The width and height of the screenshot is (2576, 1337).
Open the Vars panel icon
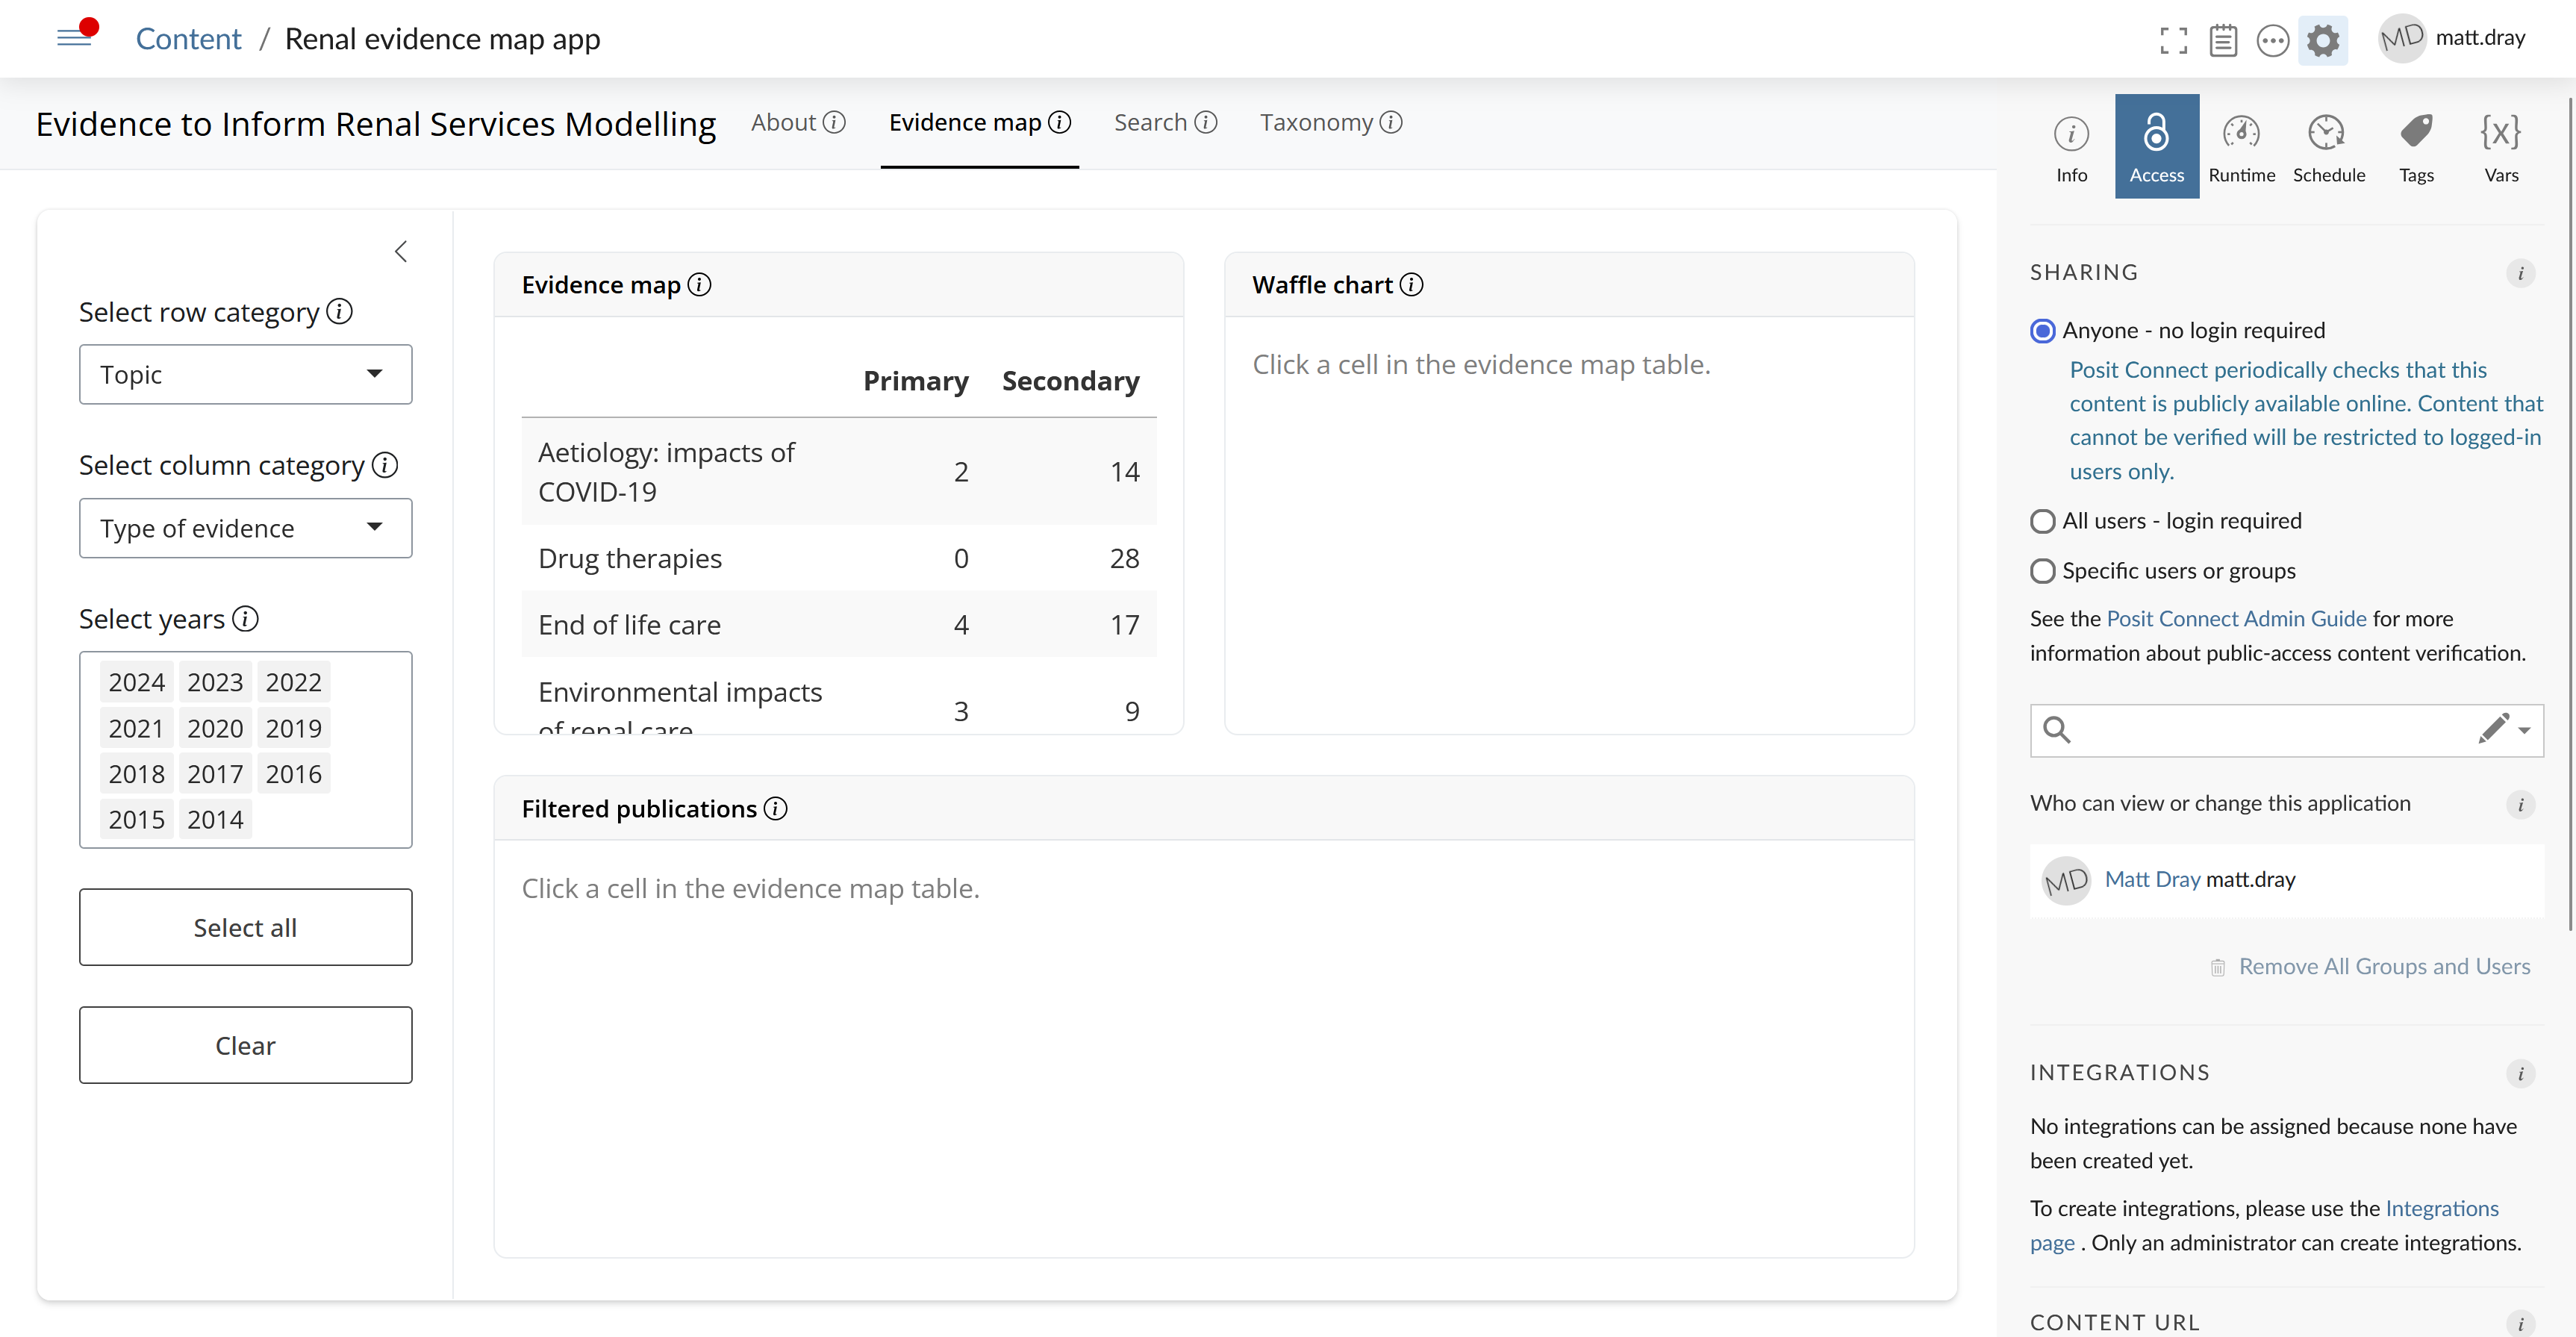coord(2500,145)
